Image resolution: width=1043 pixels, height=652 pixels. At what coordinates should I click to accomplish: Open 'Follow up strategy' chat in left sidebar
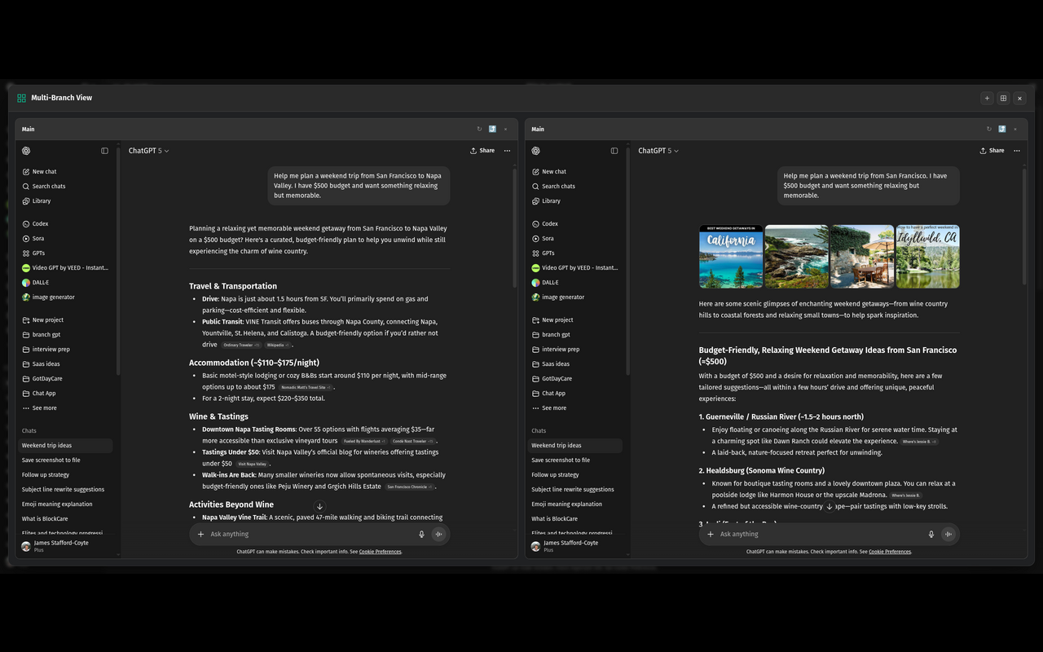[x=46, y=475]
